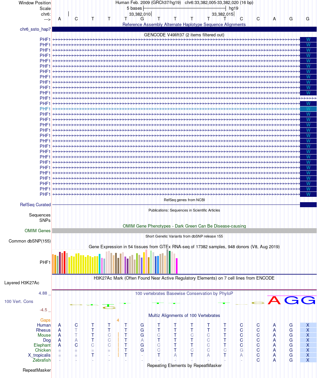Screen dimensions: 317x378
Task: Select the Mouse species label
Action: [44, 335]
